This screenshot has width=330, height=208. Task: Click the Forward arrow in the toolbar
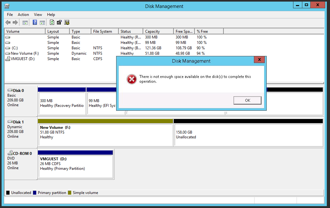point(15,22)
